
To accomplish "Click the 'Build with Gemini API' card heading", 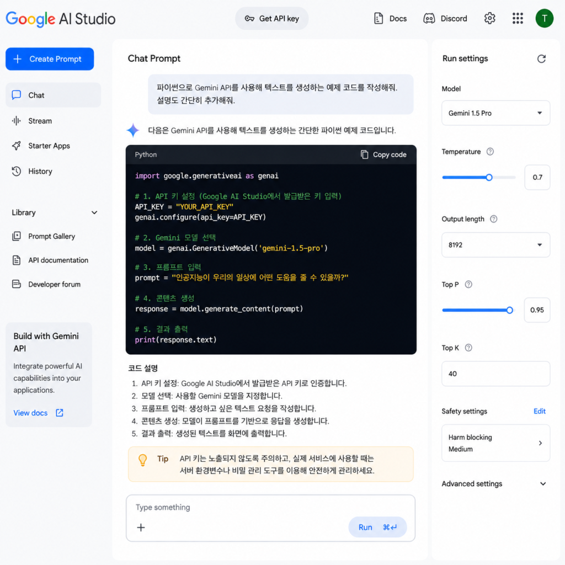I will tap(46, 342).
